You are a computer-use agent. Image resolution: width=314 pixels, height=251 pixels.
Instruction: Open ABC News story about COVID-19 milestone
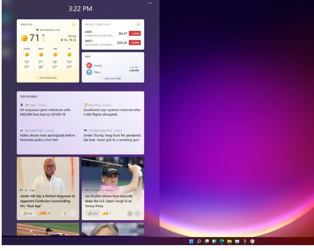click(x=45, y=112)
